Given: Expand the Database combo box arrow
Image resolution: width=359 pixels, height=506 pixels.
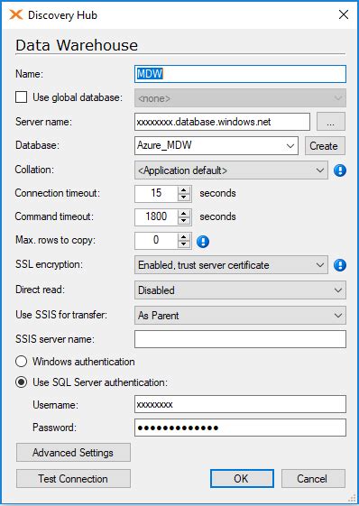Looking at the screenshot, I should tap(290, 146).
